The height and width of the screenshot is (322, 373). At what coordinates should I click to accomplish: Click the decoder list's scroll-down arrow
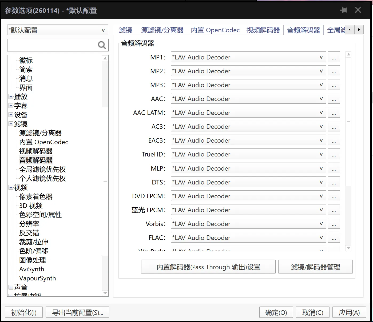tap(348, 248)
